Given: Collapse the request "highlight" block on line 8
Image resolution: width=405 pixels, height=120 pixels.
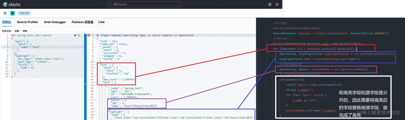Looking at the screenshot, I should click(10, 56).
